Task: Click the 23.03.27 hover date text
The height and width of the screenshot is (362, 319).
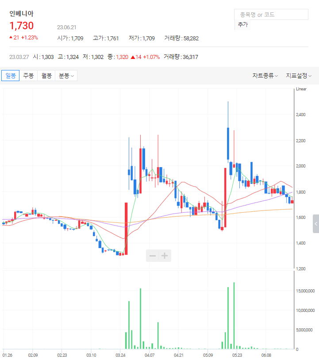Action: [19, 57]
